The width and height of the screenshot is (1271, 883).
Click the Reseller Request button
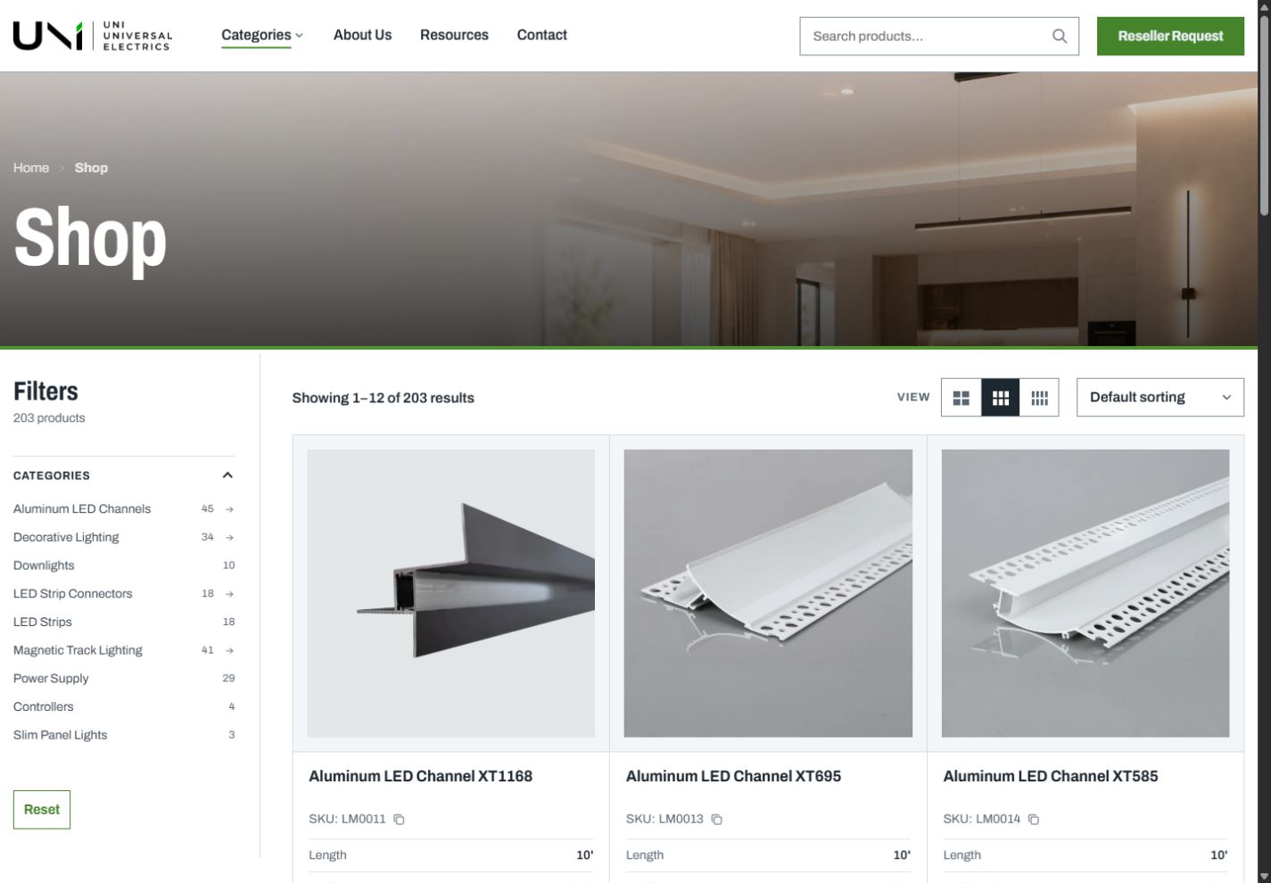click(x=1170, y=37)
